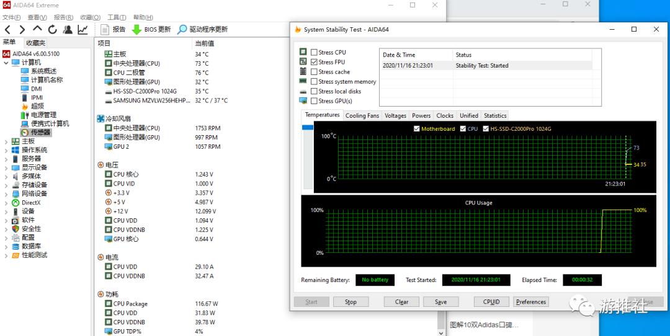670x336 pixels.
Task: Collapse the 计算机 tree node
Action: coord(6,63)
